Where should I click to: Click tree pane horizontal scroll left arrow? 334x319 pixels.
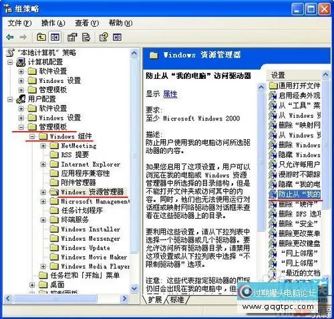click(x=8, y=298)
